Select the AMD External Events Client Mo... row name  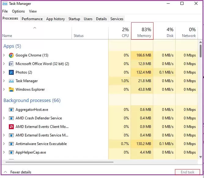click(42, 127)
